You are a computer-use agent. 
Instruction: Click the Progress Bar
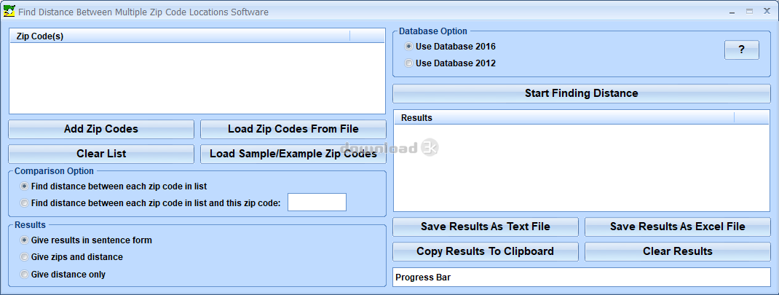click(x=582, y=278)
